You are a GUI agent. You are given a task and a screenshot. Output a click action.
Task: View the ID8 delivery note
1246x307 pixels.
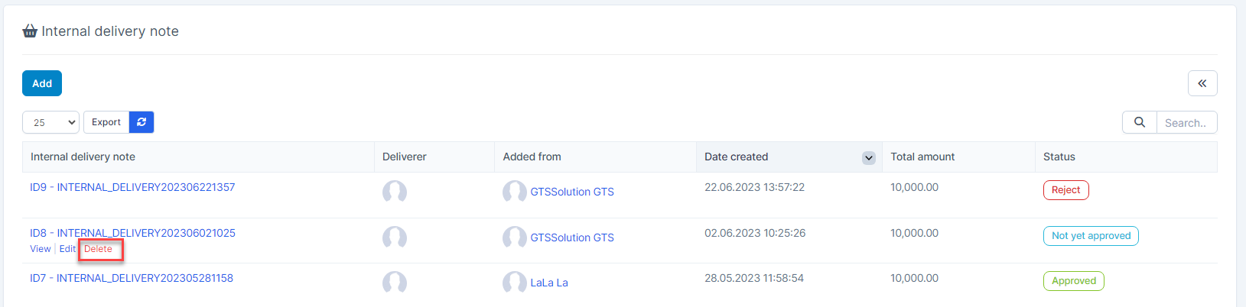[x=41, y=249]
